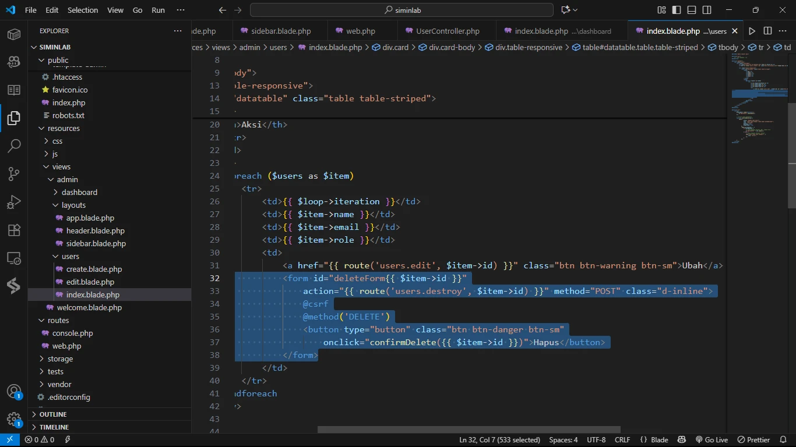Open the Manage gear menu
The image size is (796, 447).
[x=14, y=419]
